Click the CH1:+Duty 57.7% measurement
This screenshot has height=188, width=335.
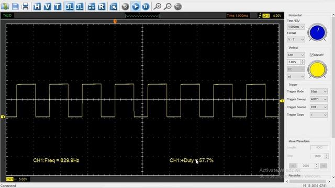tap(192, 160)
